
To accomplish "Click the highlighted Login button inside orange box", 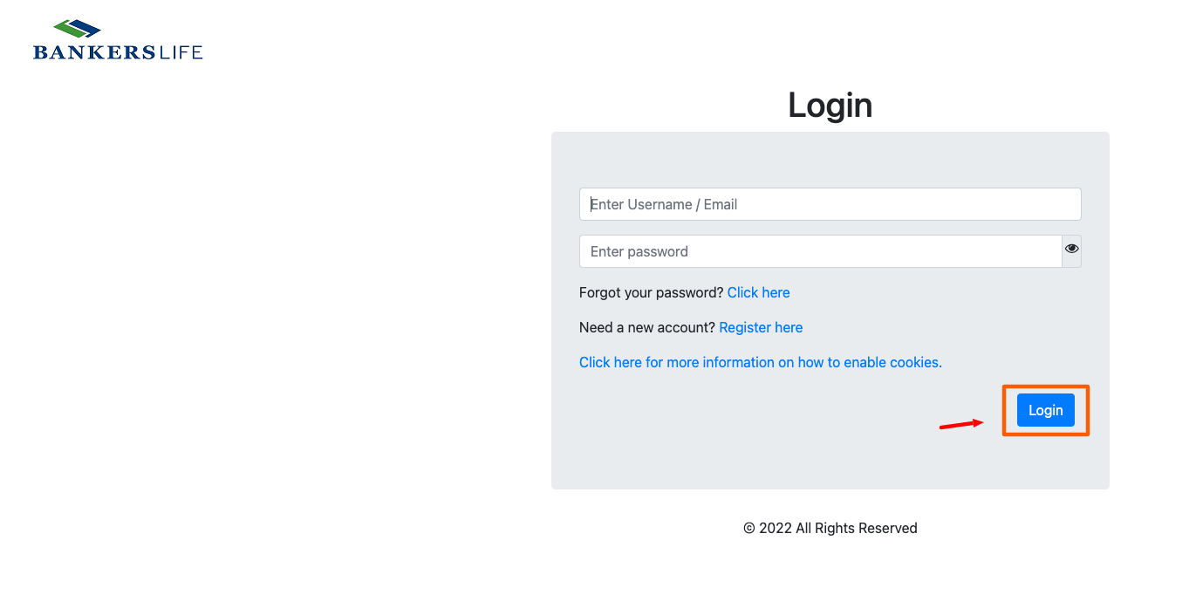I will (x=1045, y=409).
